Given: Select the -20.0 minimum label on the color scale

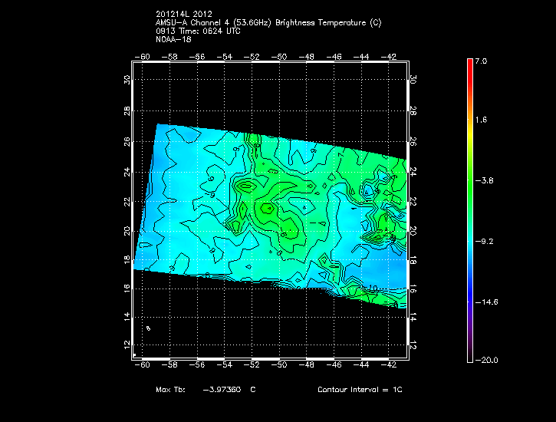Looking at the screenshot, I should [x=487, y=361].
